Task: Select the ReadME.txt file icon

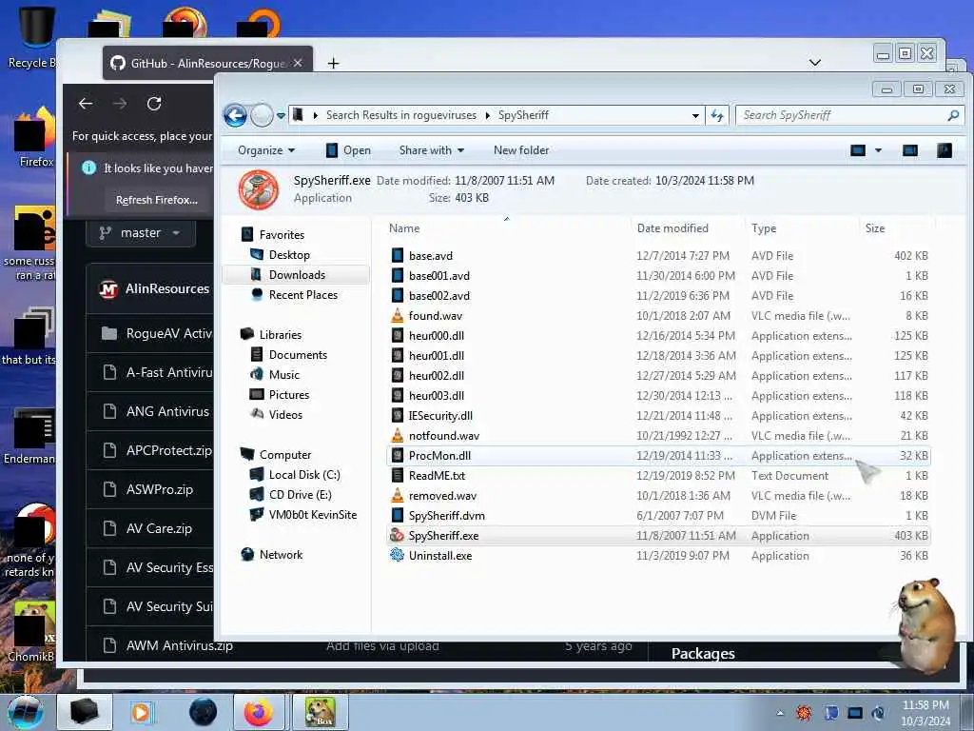Action: [398, 476]
